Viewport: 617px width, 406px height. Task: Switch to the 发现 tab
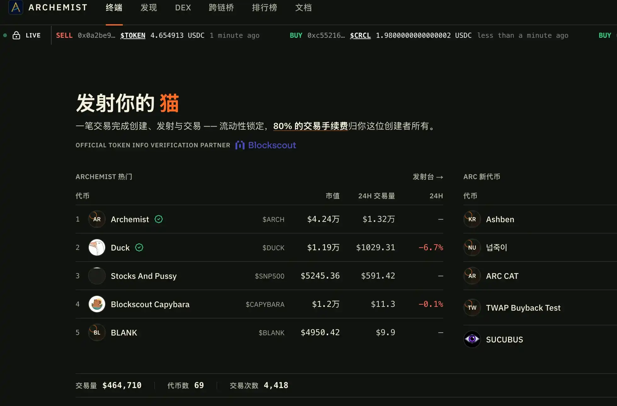point(149,8)
